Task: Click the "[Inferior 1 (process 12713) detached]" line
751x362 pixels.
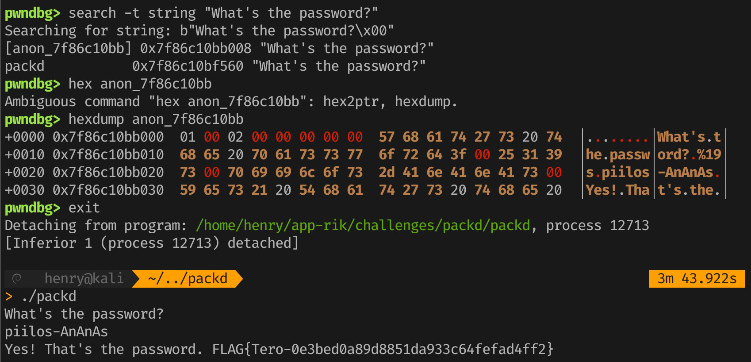Action: click(x=152, y=243)
